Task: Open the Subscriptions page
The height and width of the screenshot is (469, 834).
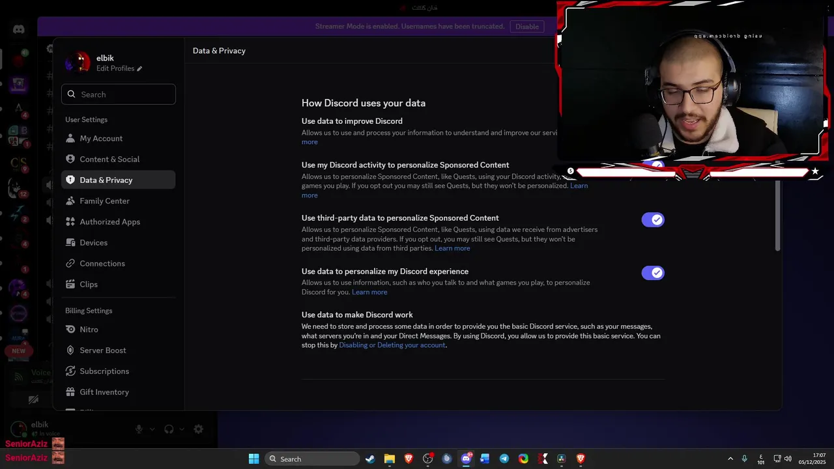Action: click(x=118, y=371)
